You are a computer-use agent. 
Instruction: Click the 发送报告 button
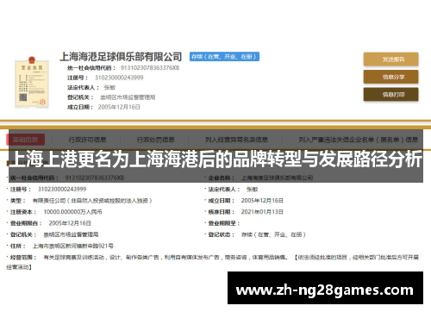tap(390, 59)
